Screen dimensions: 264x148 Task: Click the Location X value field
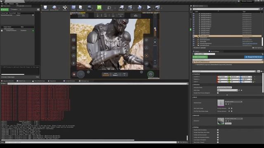coord(223,77)
